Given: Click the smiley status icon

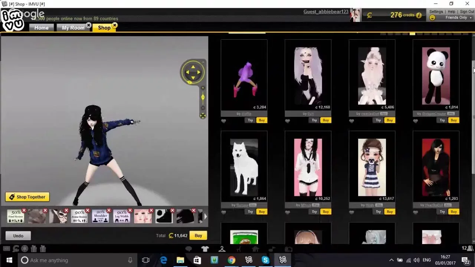Looking at the screenshot, I should pyautogui.click(x=432, y=18).
